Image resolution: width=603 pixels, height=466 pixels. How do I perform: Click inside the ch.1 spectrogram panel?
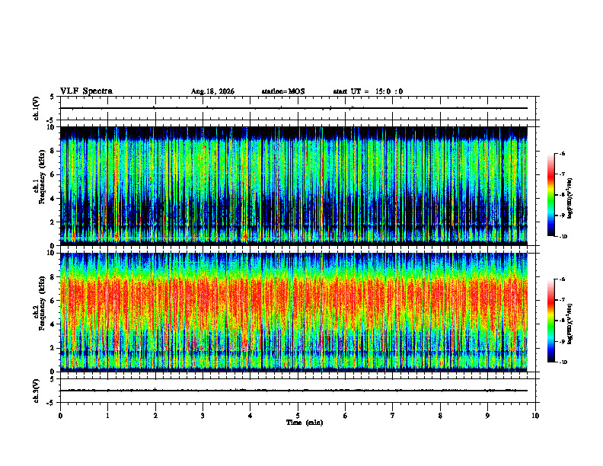pyautogui.click(x=294, y=186)
